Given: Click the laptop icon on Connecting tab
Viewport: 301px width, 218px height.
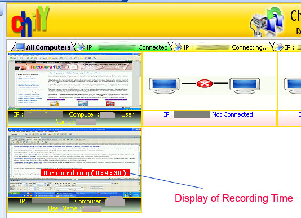Looking at the screenshot, I should [x=178, y=47].
